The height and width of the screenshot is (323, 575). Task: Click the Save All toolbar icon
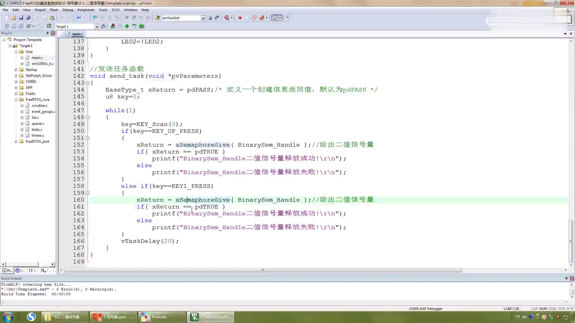pyautogui.click(x=28, y=18)
